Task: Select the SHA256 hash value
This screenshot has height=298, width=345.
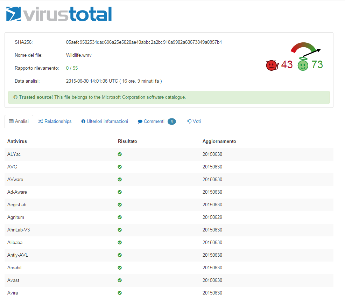Action: point(144,42)
